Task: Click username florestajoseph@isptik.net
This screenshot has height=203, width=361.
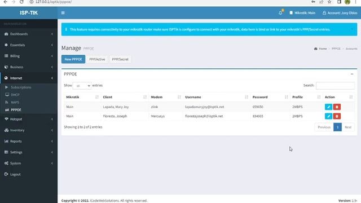Action: [x=204, y=116]
